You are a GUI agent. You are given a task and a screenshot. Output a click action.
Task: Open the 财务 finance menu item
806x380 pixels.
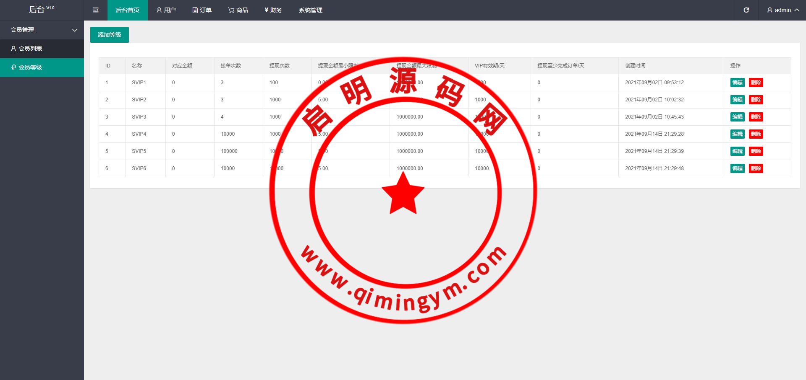tap(273, 10)
